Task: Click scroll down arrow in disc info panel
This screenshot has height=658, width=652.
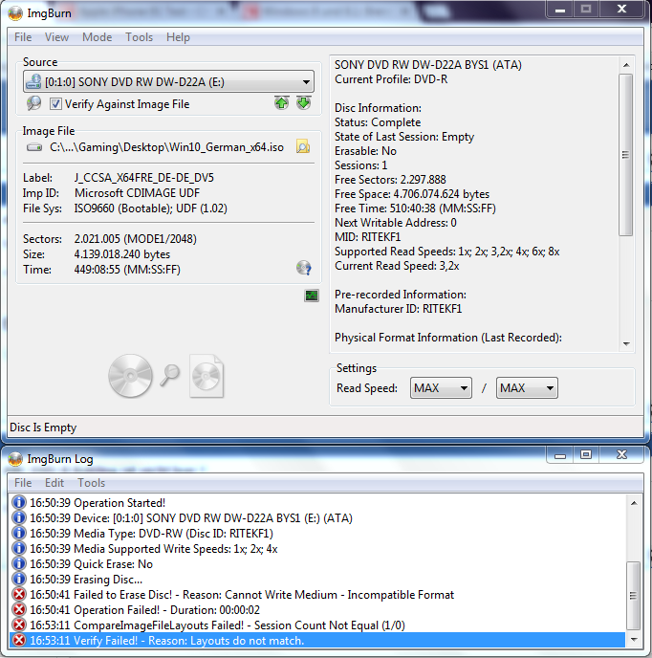Action: tap(626, 343)
